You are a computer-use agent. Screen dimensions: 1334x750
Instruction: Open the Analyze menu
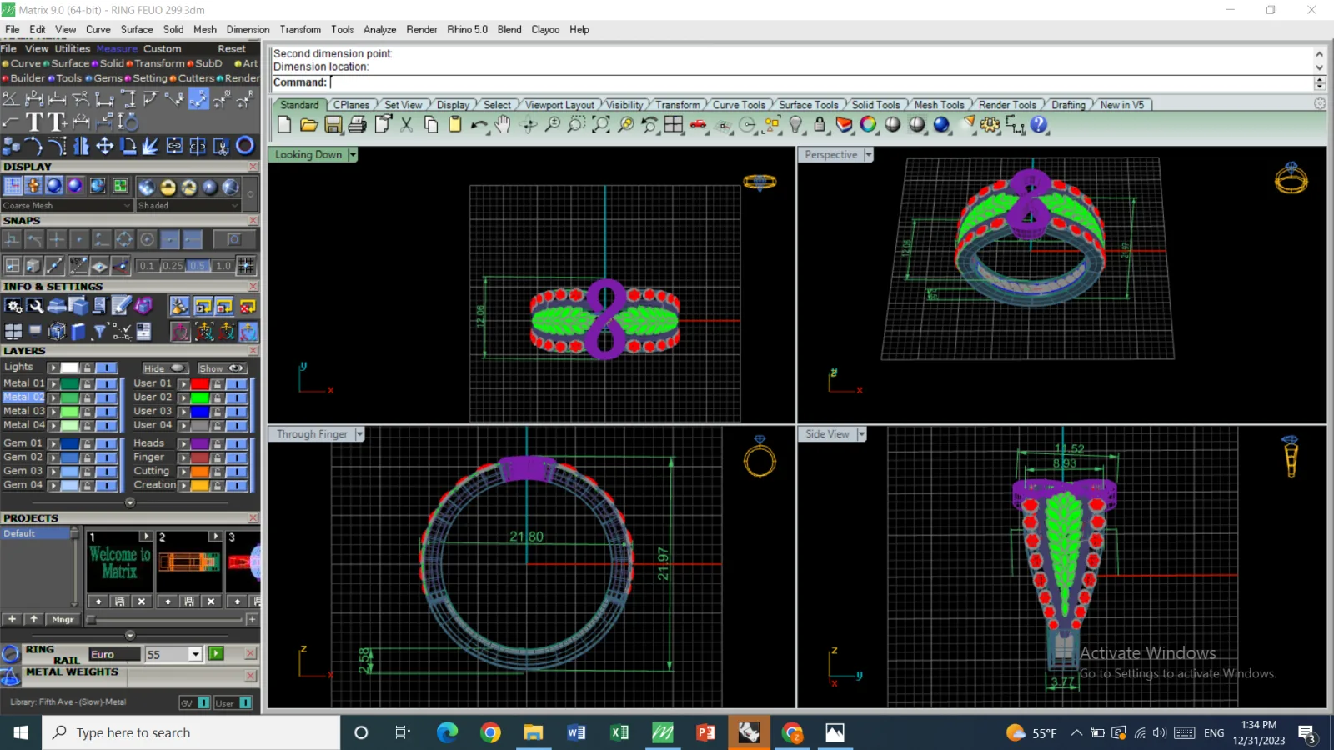point(379,29)
